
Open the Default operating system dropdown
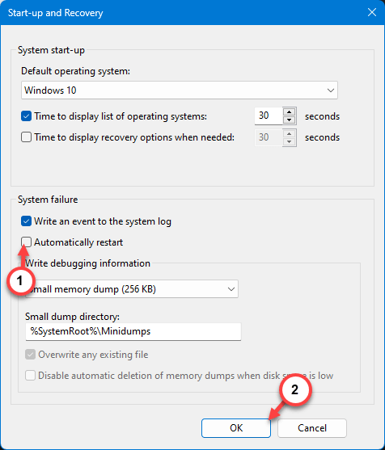(331, 90)
